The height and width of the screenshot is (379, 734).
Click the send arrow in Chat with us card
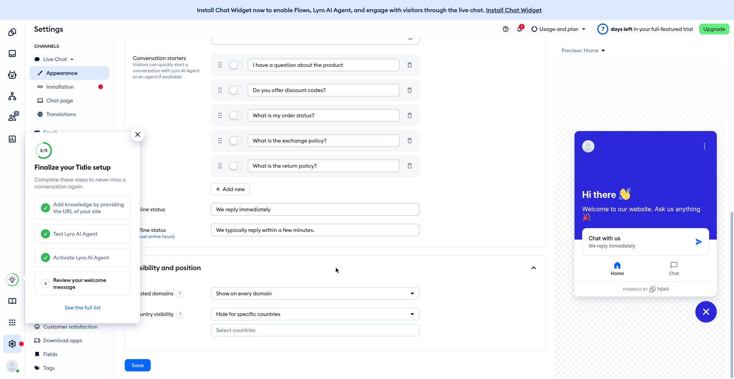(x=698, y=242)
